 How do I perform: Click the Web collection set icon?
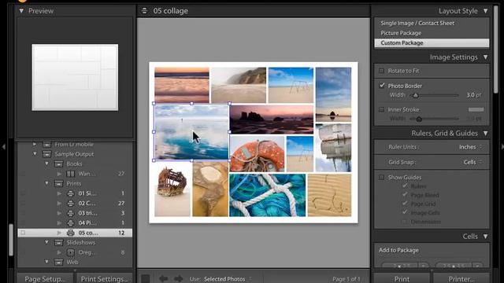59,262
